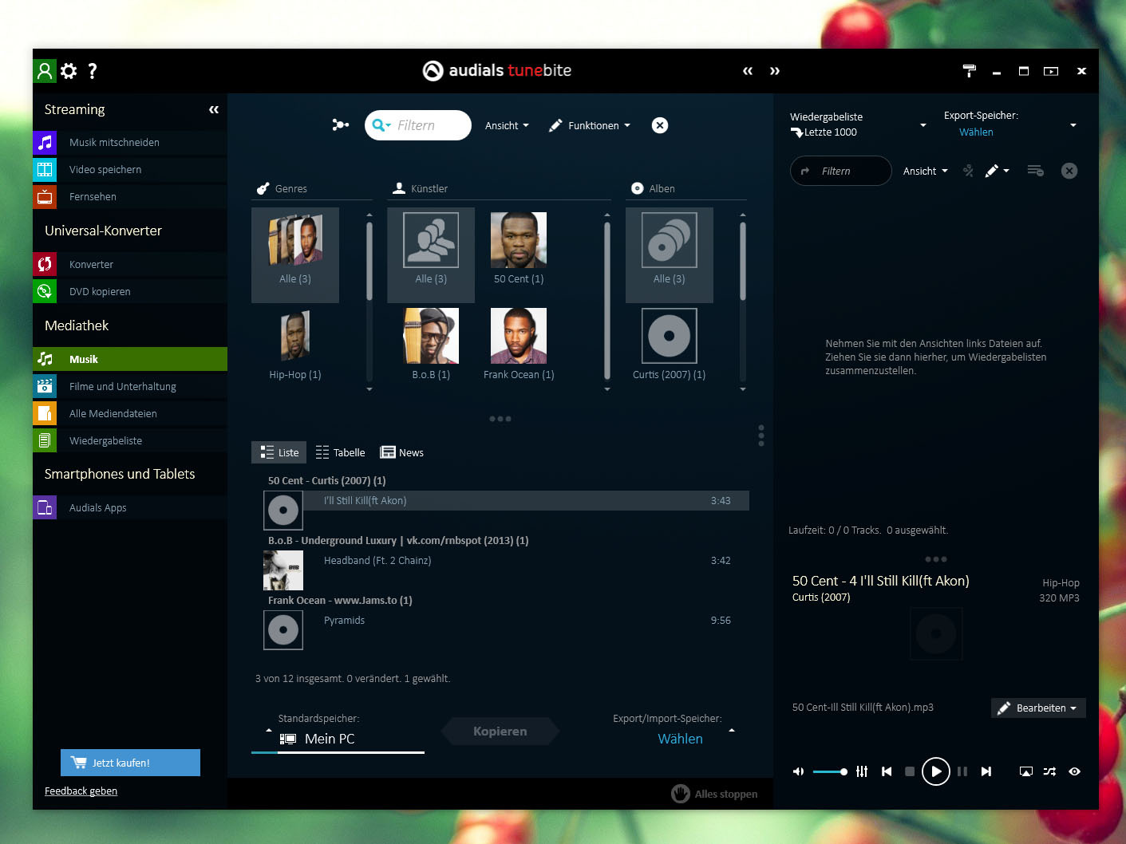The height and width of the screenshot is (844, 1126).
Task: Expand the Export/Import-Speicher arrow
Action: coord(732,731)
